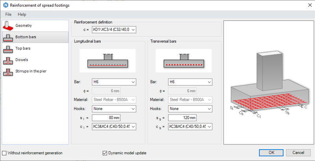
Task: Open the c b cover dropdown
Action: pyautogui.click(x=190, y=127)
